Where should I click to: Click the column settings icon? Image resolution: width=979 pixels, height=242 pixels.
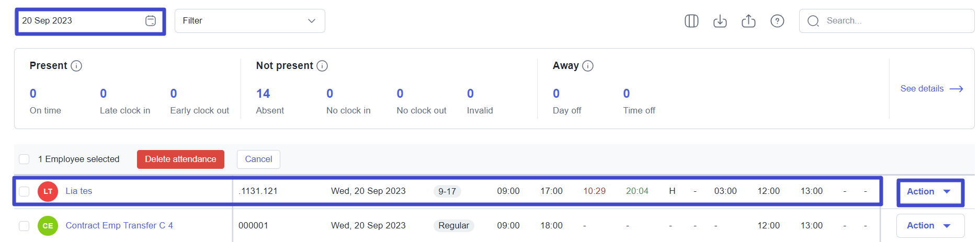click(691, 21)
